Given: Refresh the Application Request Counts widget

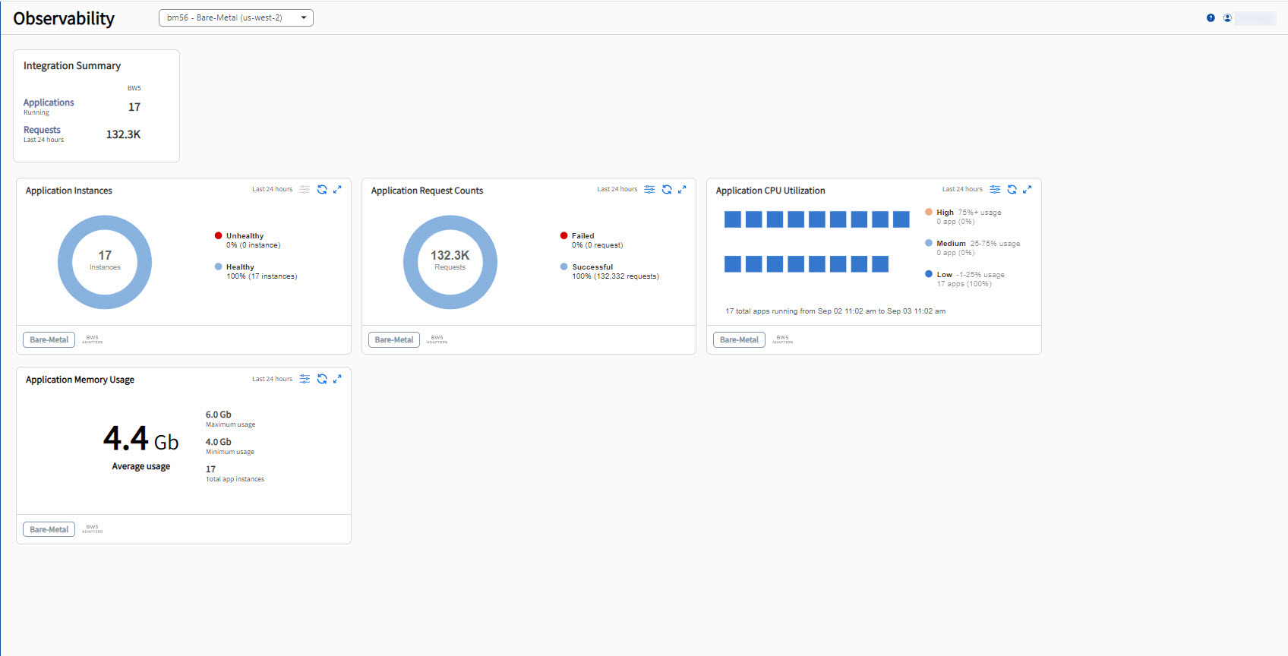Looking at the screenshot, I should pyautogui.click(x=667, y=190).
